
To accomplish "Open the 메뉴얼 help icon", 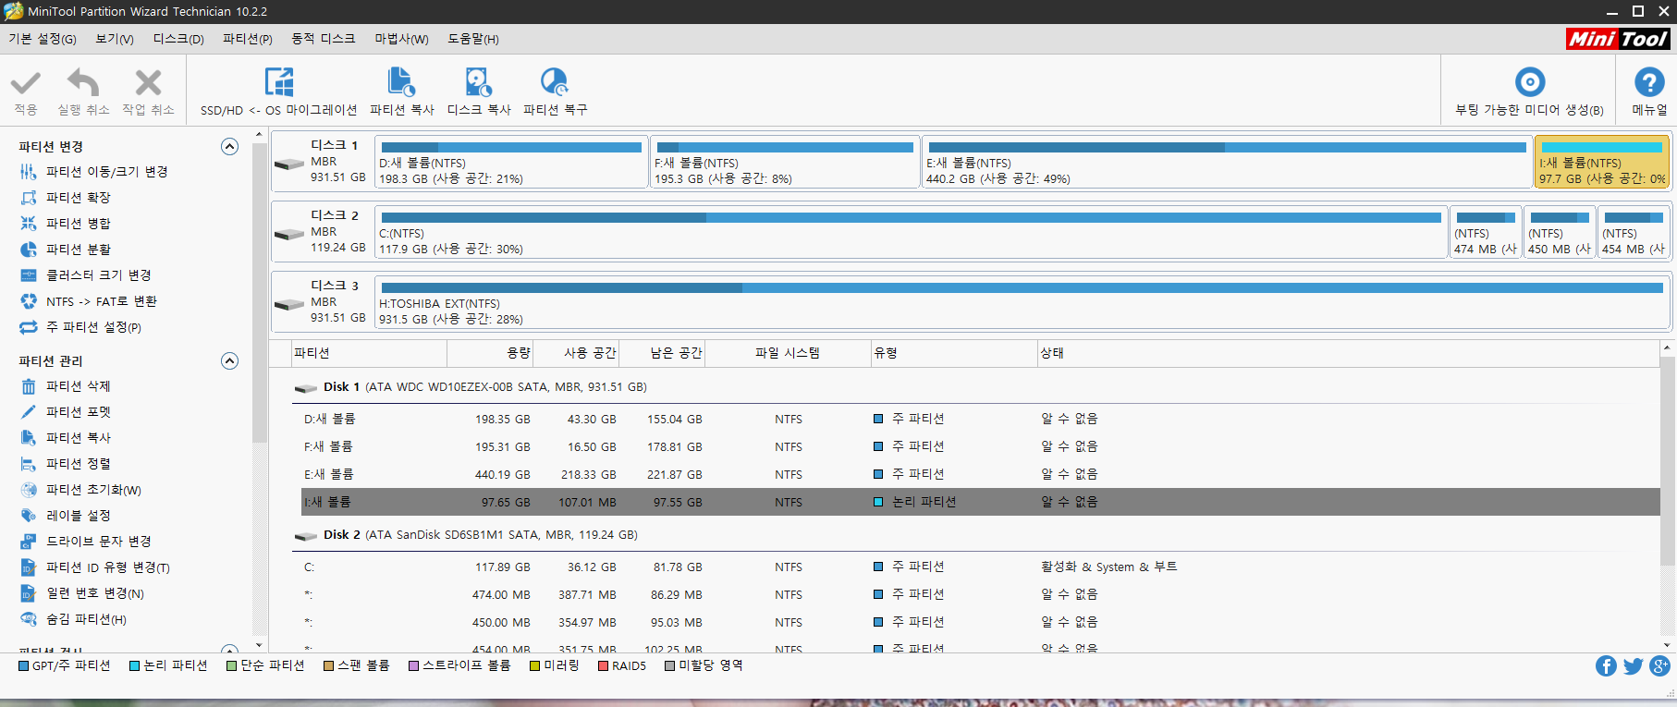I will coord(1649,82).
